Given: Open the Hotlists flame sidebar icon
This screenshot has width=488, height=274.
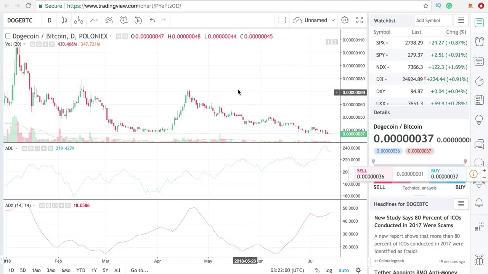Looking at the screenshot, I should [479, 81].
